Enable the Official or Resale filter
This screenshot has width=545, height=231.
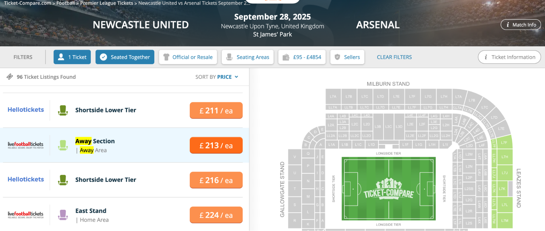click(x=188, y=57)
